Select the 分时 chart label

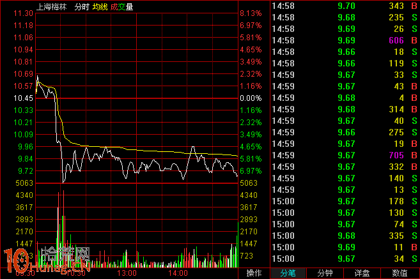click(82, 6)
